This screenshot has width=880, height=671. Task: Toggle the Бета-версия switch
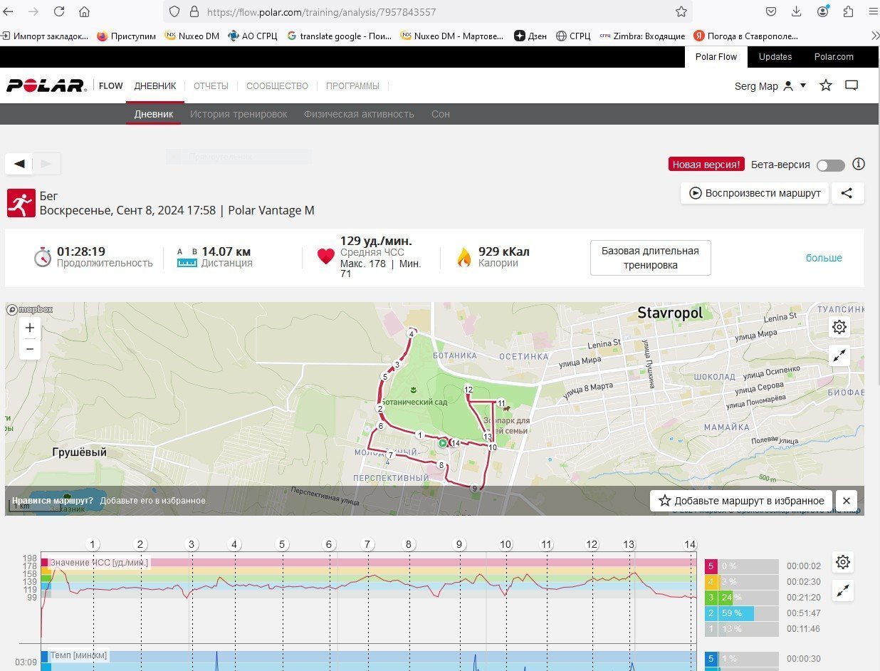[830, 165]
